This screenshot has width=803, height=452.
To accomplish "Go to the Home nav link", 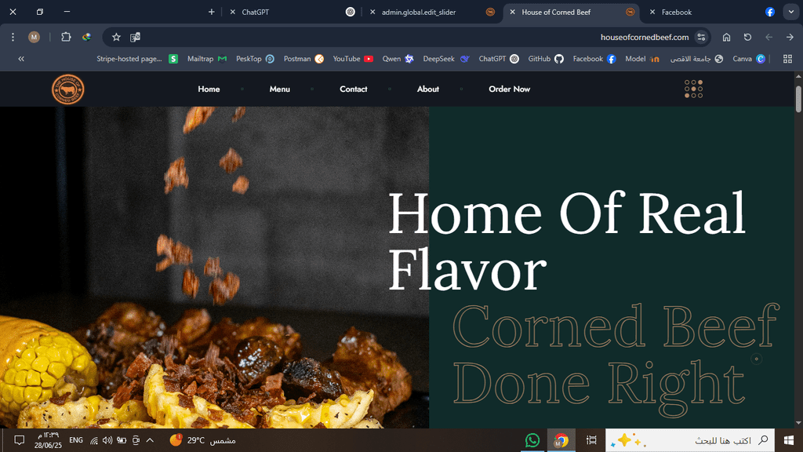I will (x=209, y=89).
